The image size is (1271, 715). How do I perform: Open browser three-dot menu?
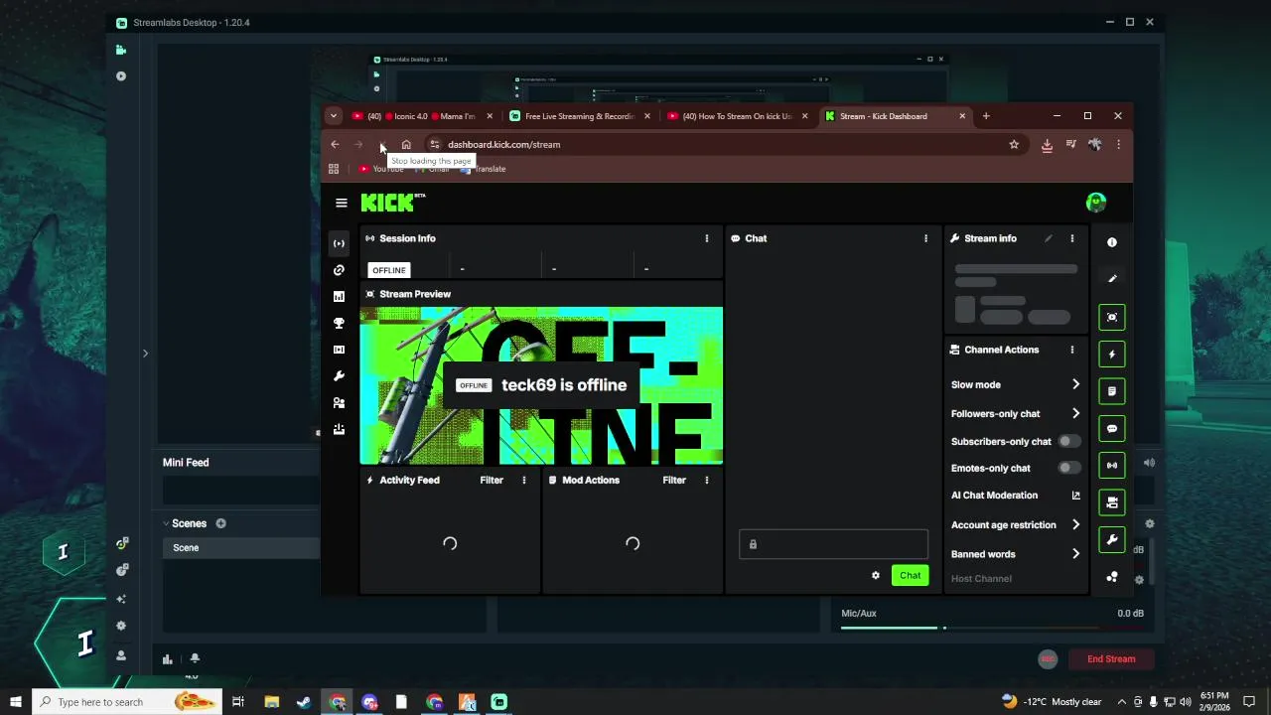(1118, 144)
